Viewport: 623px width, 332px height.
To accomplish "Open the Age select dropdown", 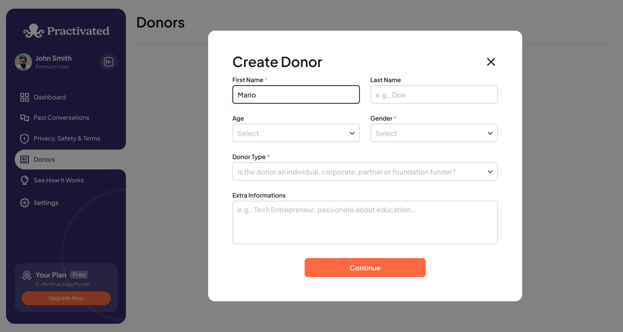I will tap(296, 133).
